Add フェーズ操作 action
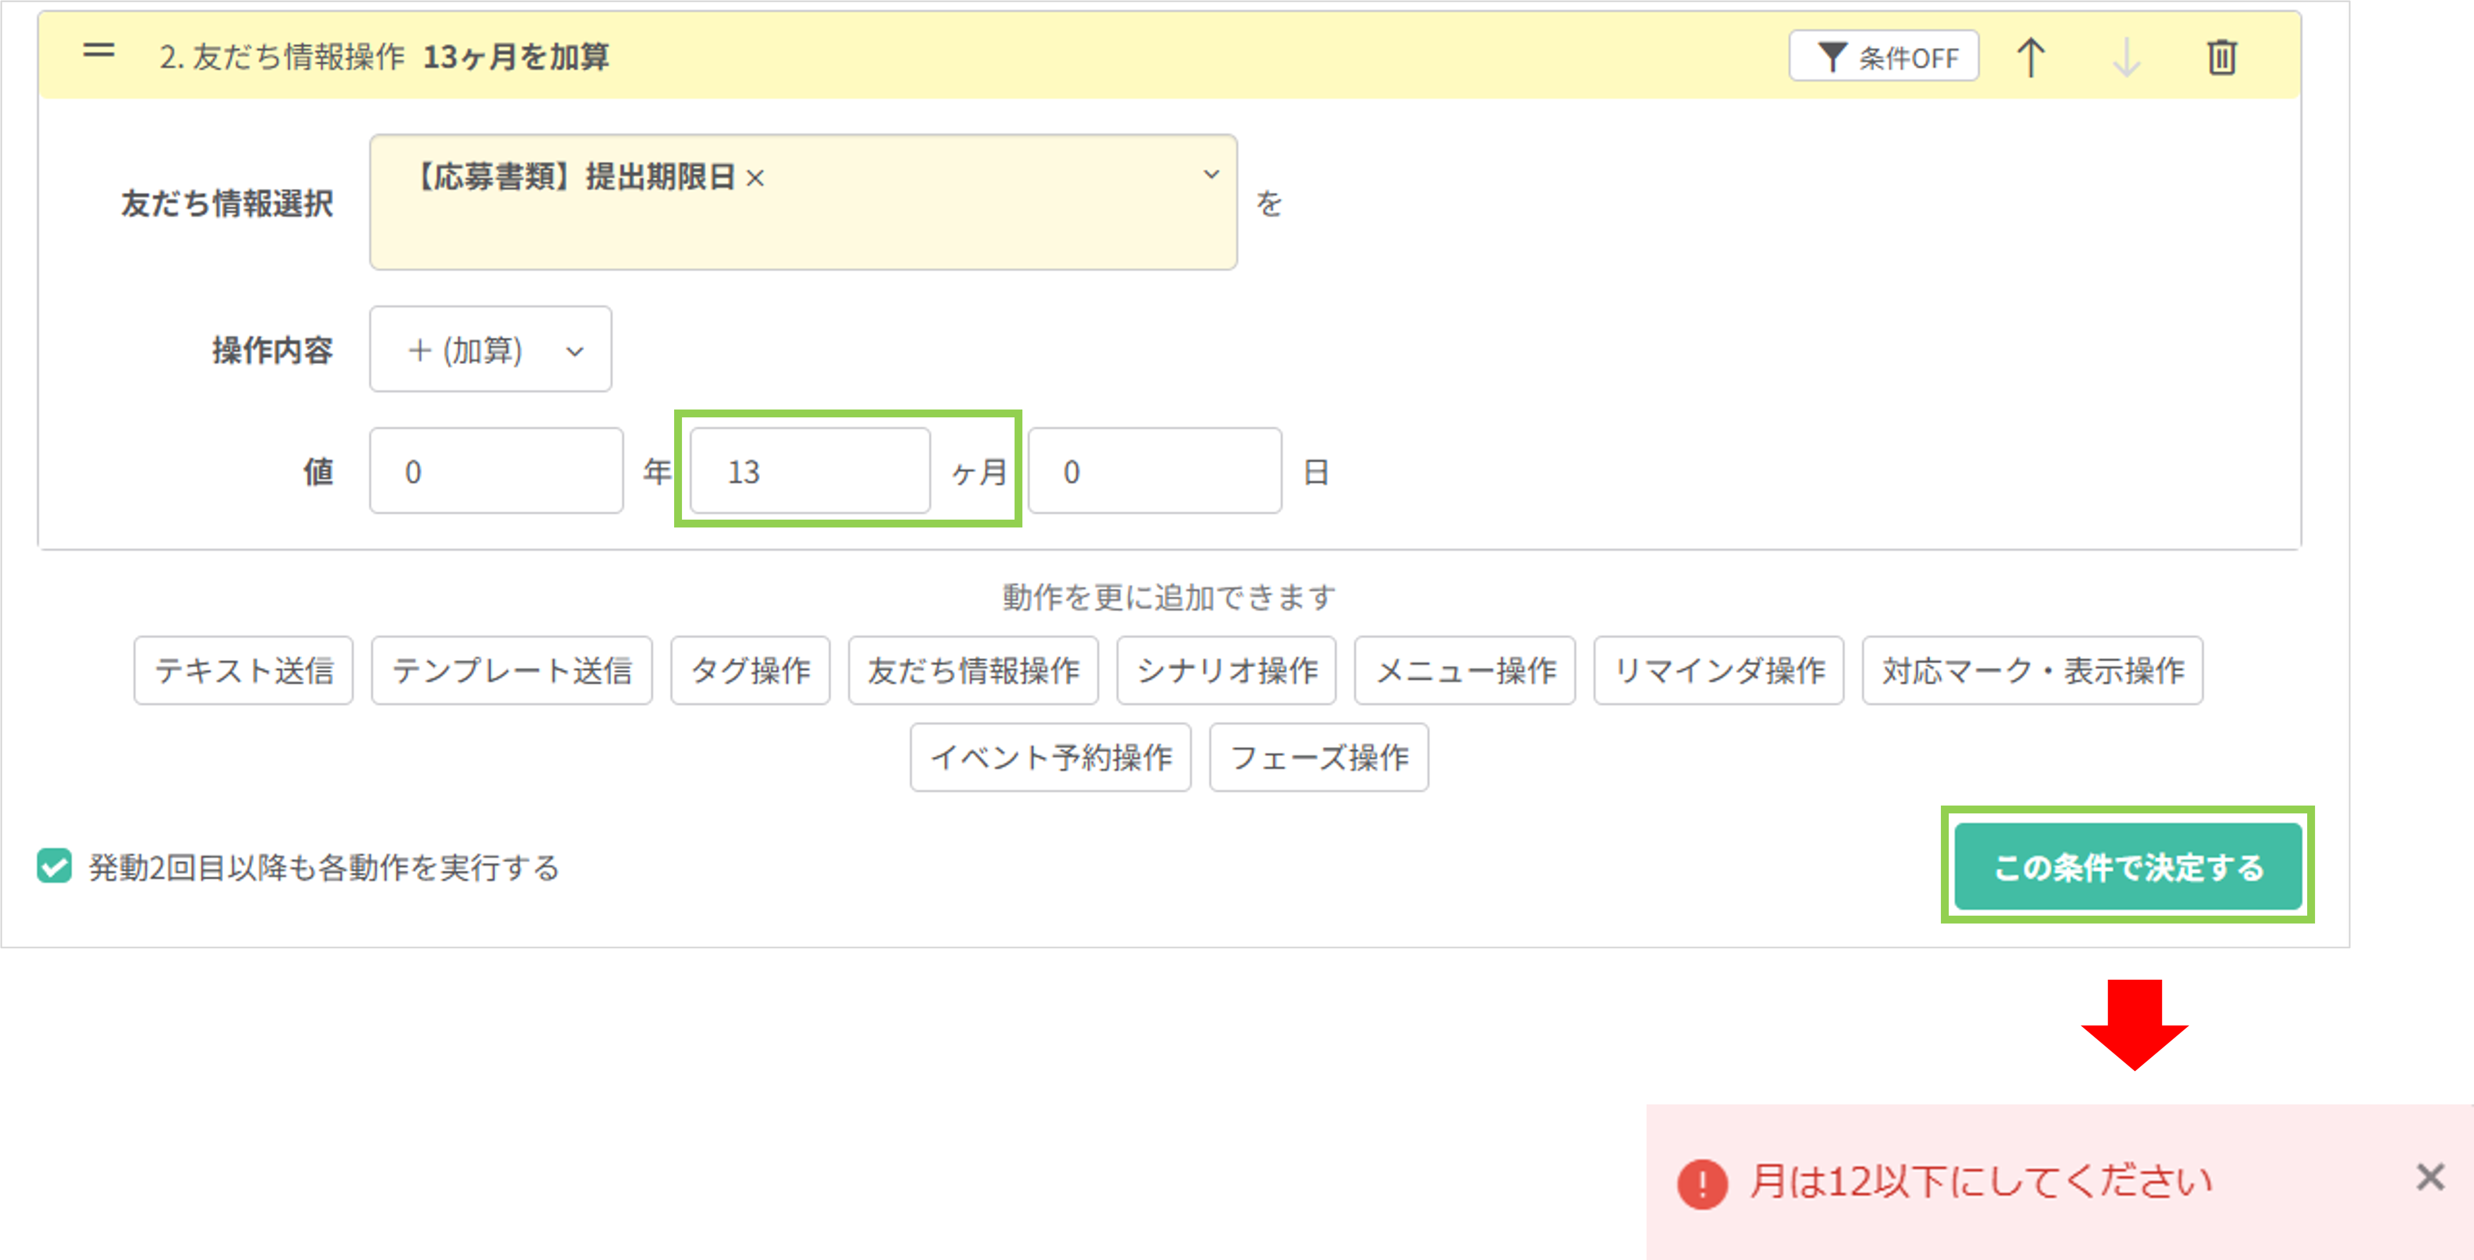 pos(1318,758)
